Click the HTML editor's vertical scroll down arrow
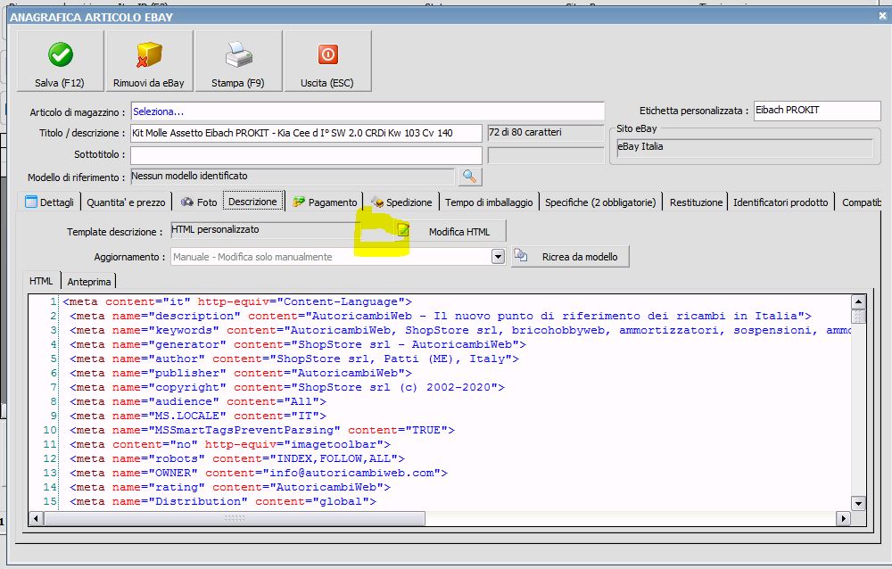 point(858,504)
